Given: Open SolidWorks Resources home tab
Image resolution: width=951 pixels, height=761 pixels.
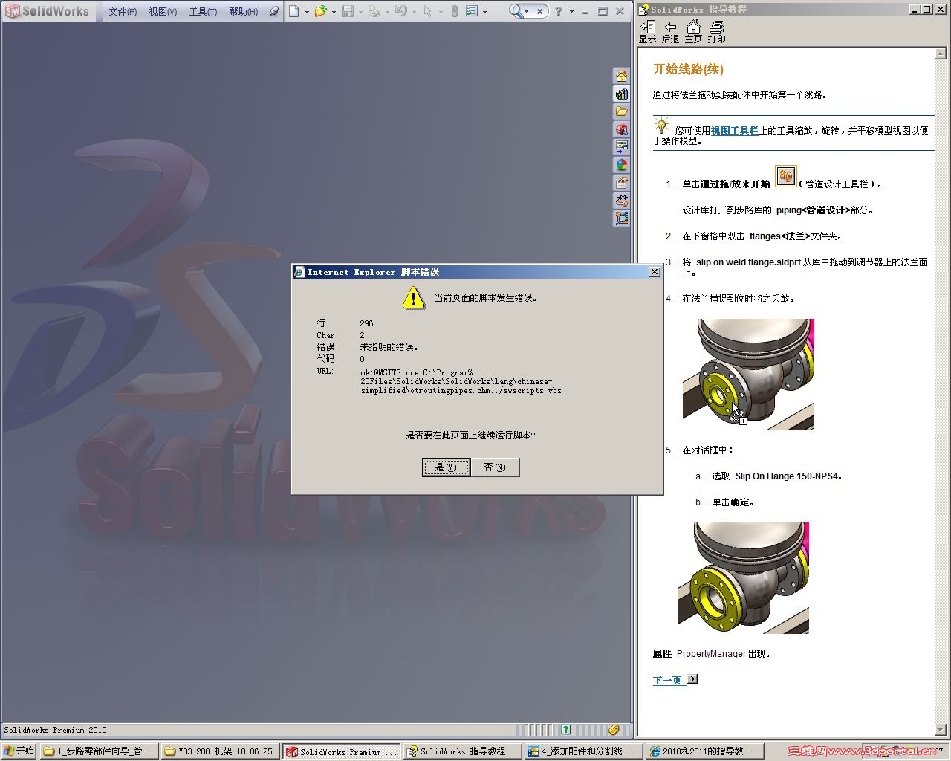Looking at the screenshot, I should pyautogui.click(x=622, y=76).
